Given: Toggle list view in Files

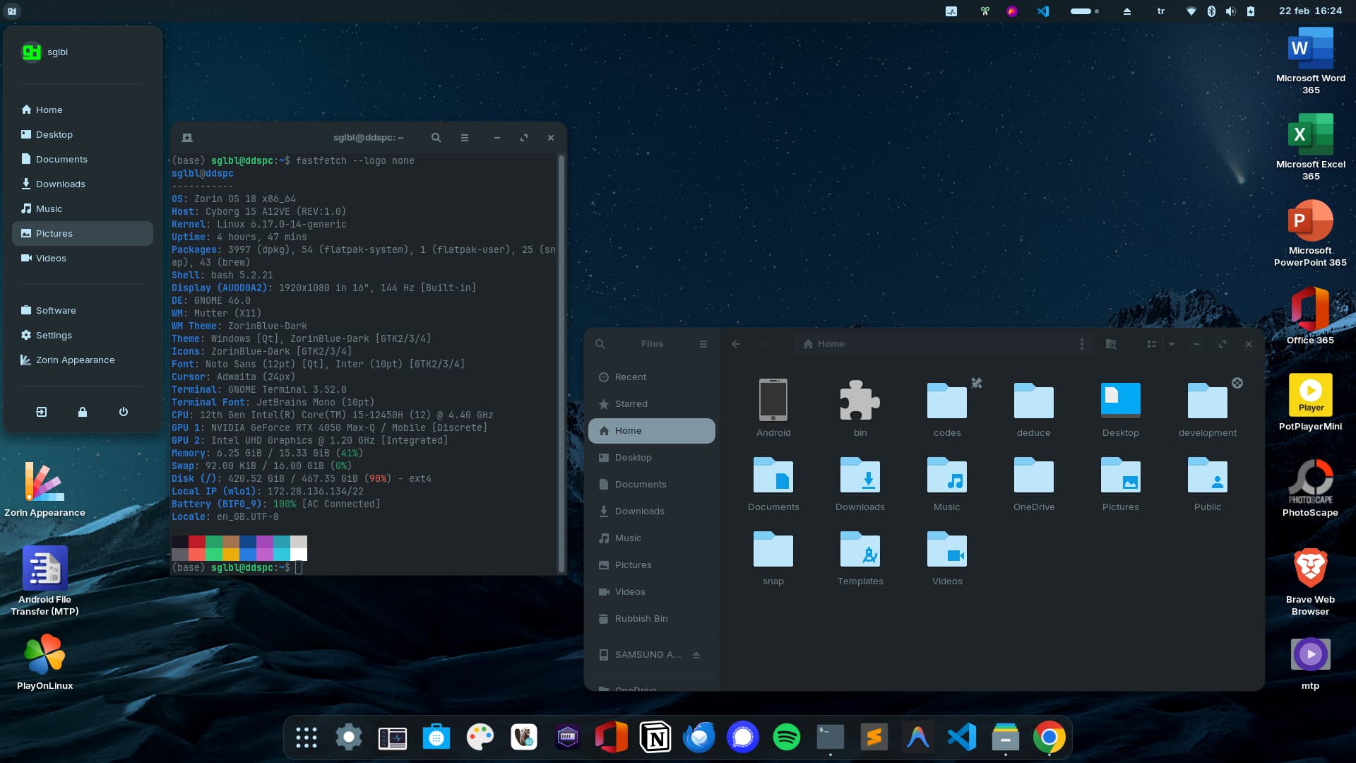Looking at the screenshot, I should [x=1152, y=344].
